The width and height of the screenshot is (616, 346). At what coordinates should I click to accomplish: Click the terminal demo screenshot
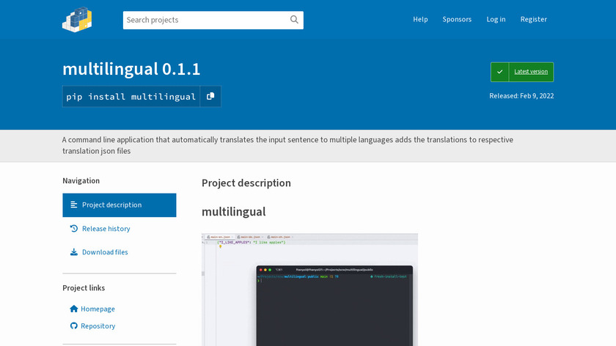309,290
